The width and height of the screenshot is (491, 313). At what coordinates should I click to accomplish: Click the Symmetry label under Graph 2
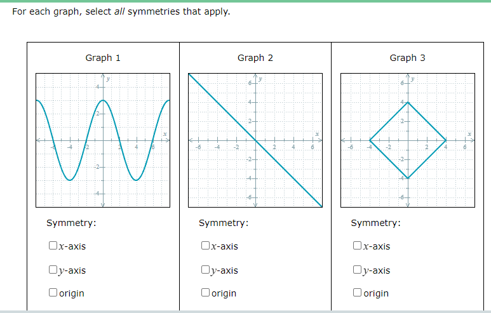[224, 223]
